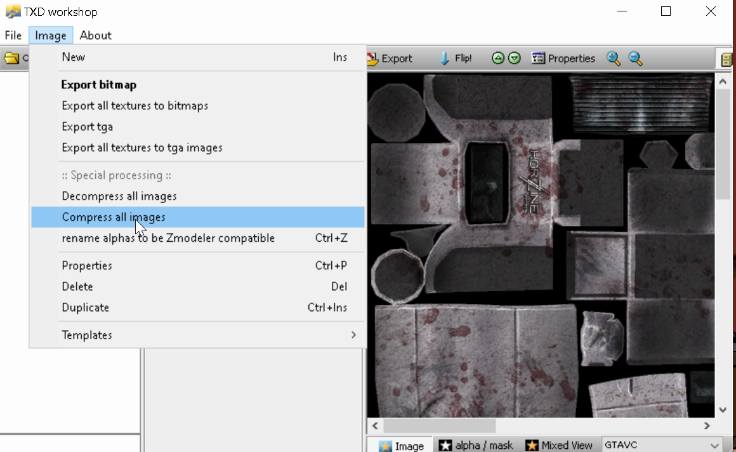
Task: Click the vertical scrollbar thumb
Action: [x=723, y=145]
